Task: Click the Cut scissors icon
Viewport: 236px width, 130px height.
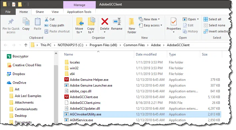Action: click(x=46, y=19)
